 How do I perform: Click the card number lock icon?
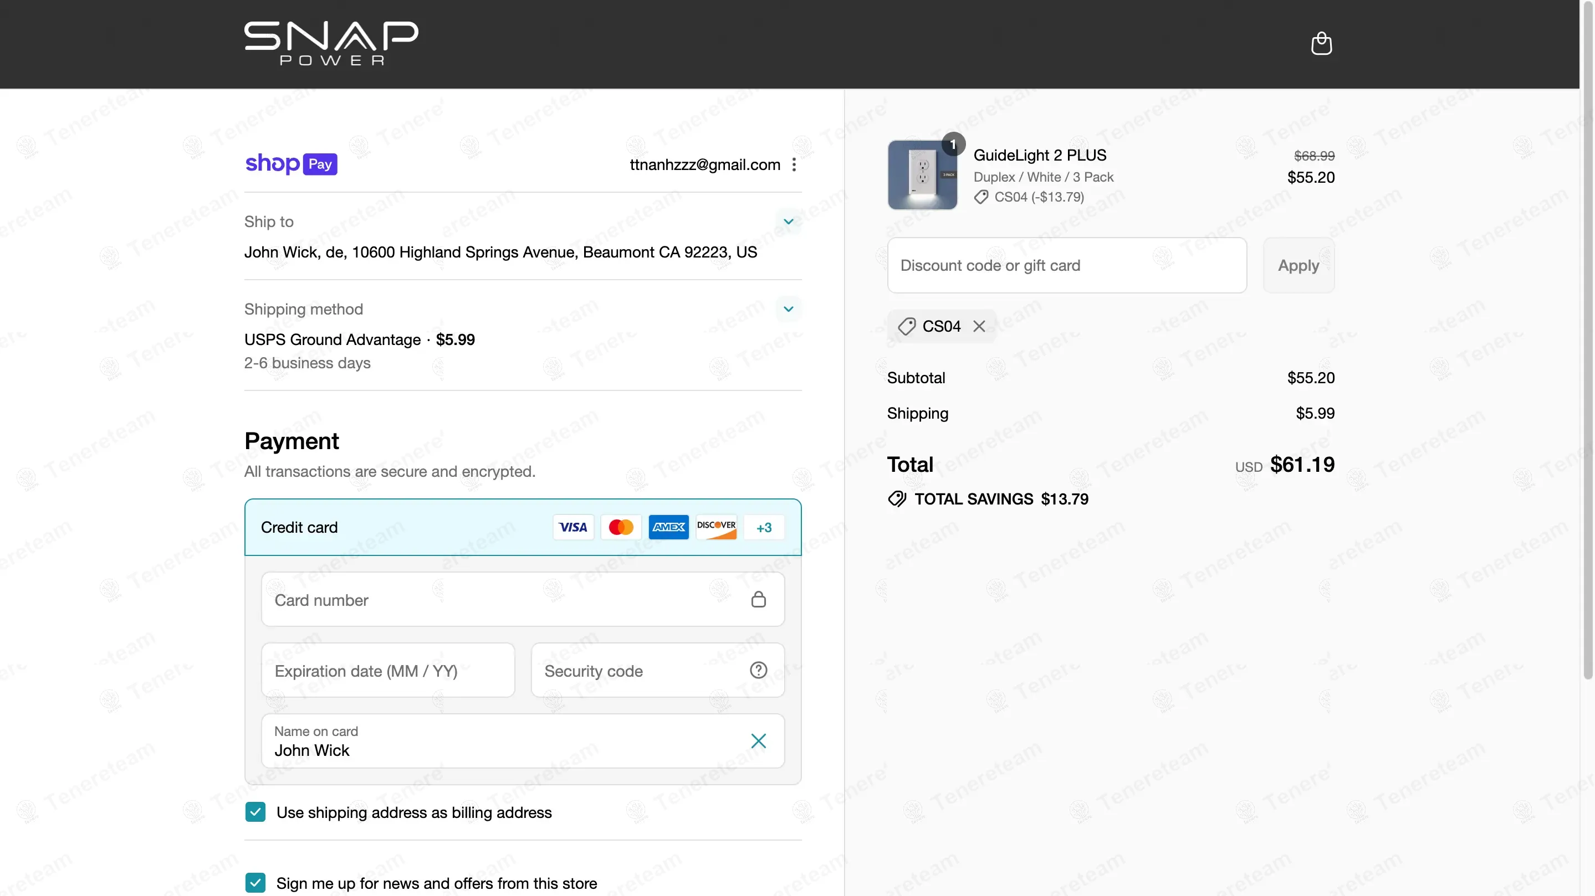click(x=758, y=599)
